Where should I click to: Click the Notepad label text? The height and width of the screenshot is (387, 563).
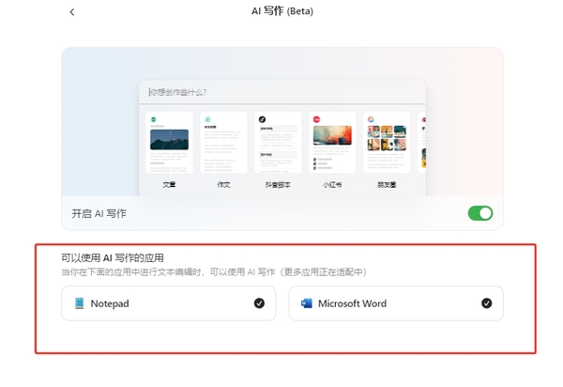pyautogui.click(x=110, y=303)
